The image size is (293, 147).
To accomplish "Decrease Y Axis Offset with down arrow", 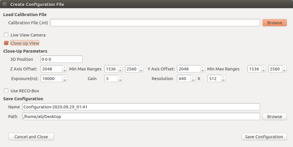I will click(202, 71).
